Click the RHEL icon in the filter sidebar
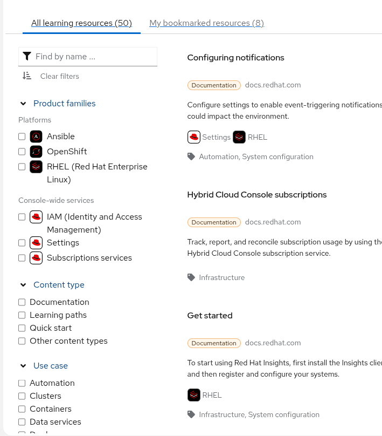The width and height of the screenshot is (382, 436). [x=36, y=167]
